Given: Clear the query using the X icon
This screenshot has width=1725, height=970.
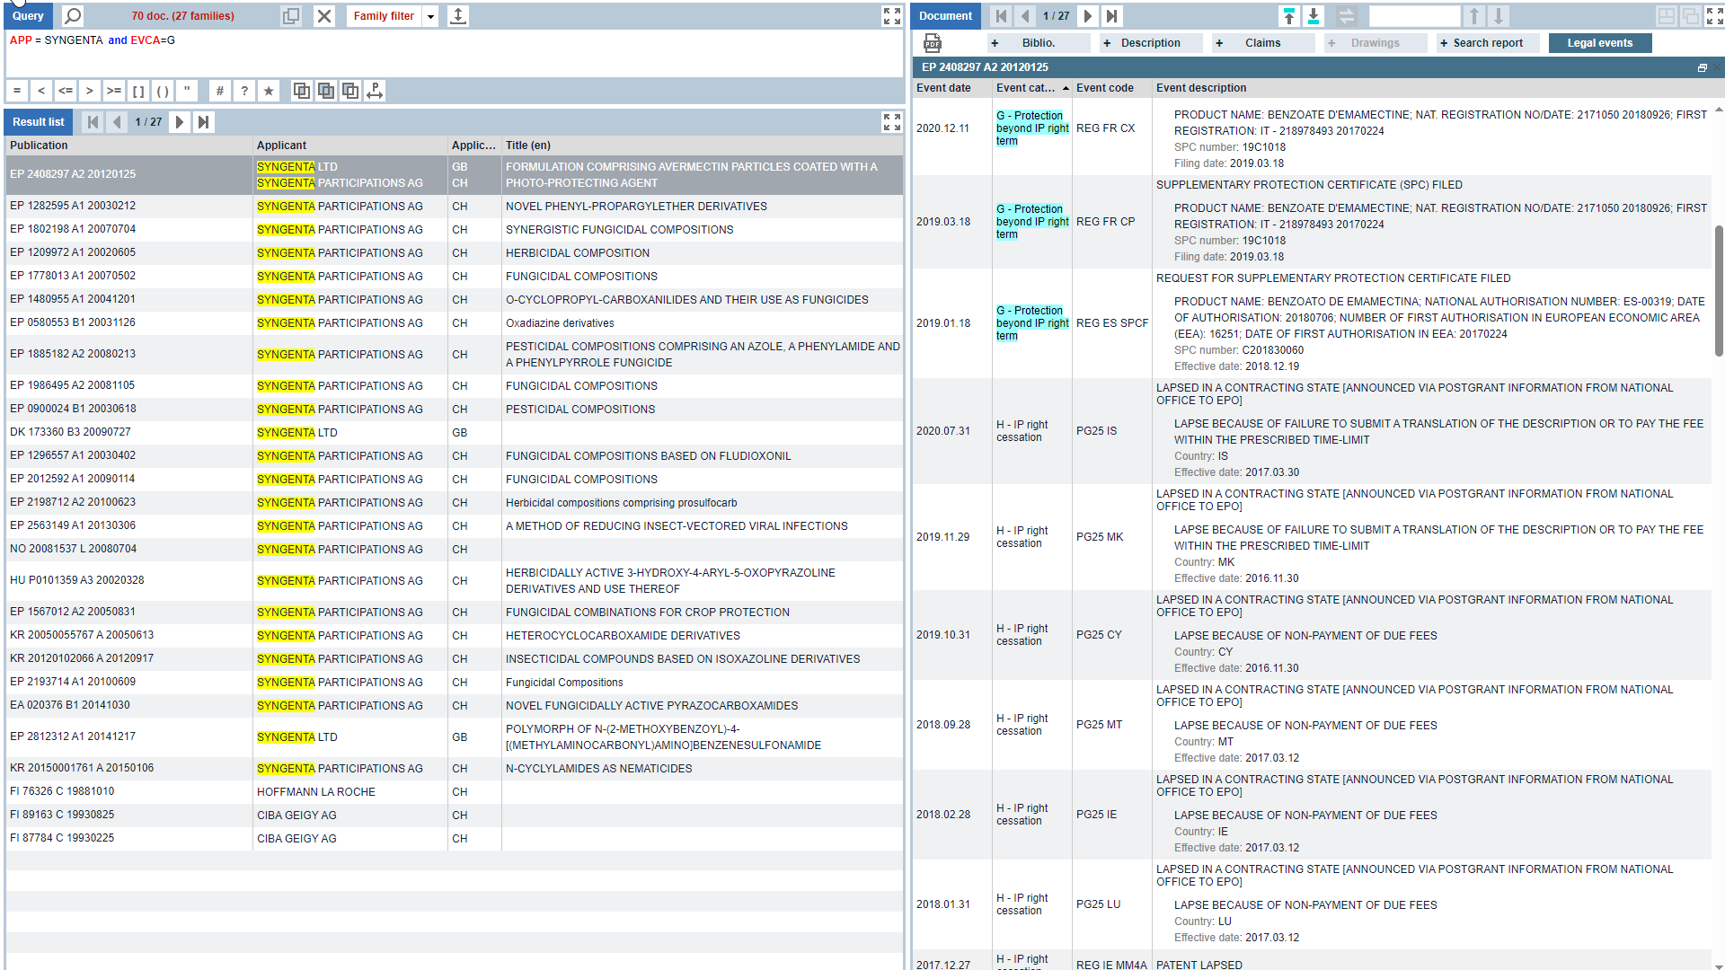Looking at the screenshot, I should (x=324, y=15).
